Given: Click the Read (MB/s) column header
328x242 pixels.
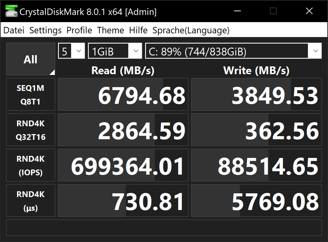Looking at the screenshot, I should click(123, 70).
